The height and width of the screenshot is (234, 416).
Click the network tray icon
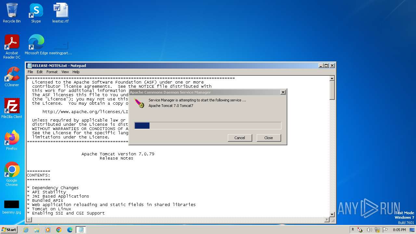pos(378,230)
